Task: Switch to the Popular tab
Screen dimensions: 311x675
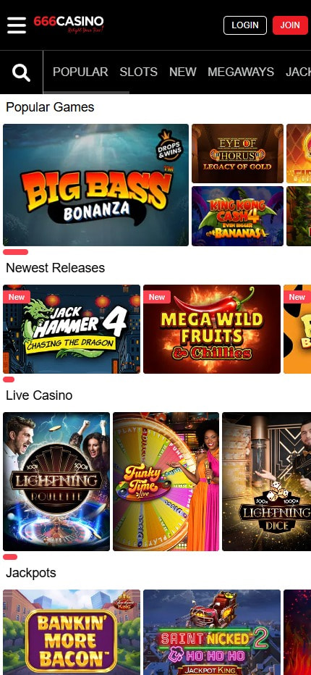Action: (x=80, y=72)
